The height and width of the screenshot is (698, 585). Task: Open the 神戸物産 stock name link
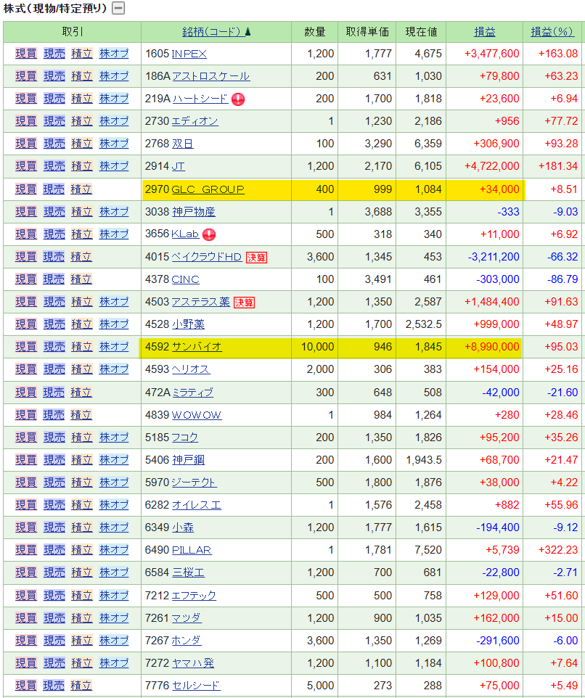click(193, 212)
